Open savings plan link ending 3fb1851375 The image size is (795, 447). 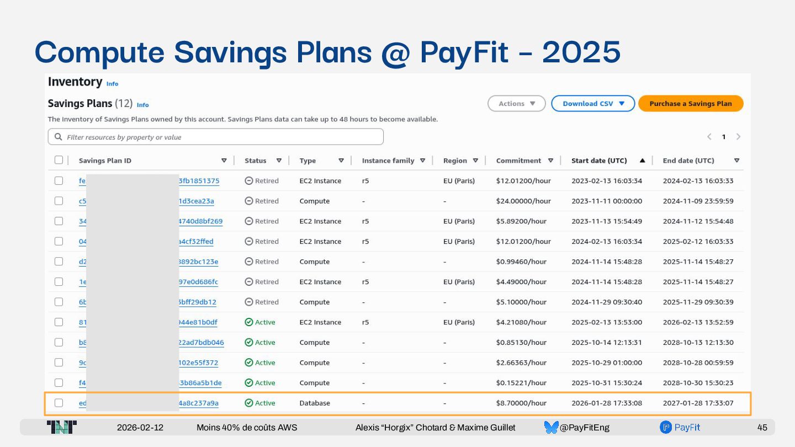[199, 181]
